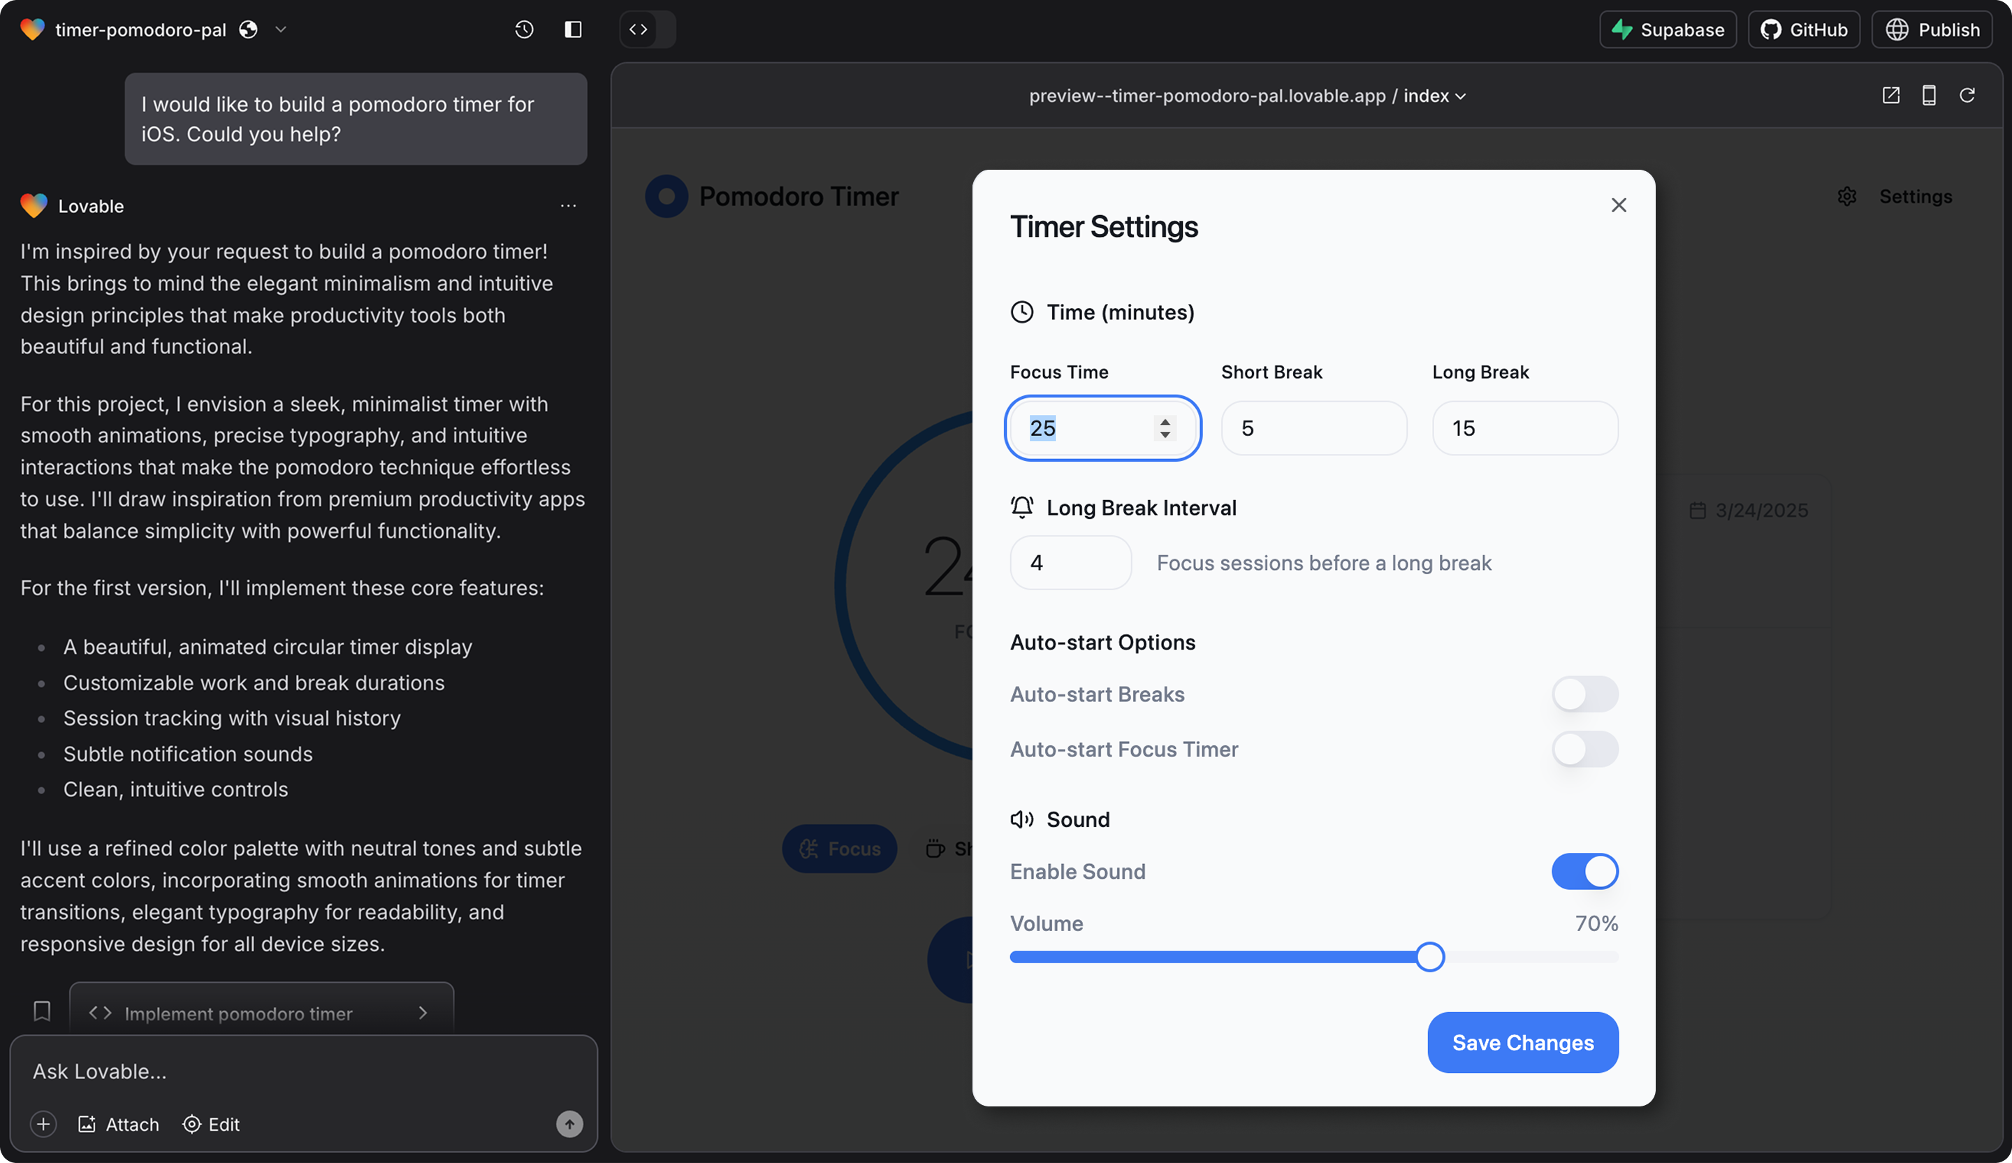This screenshot has height=1163, width=2012.
Task: Open the Supabase integration menu
Action: tap(1667, 29)
